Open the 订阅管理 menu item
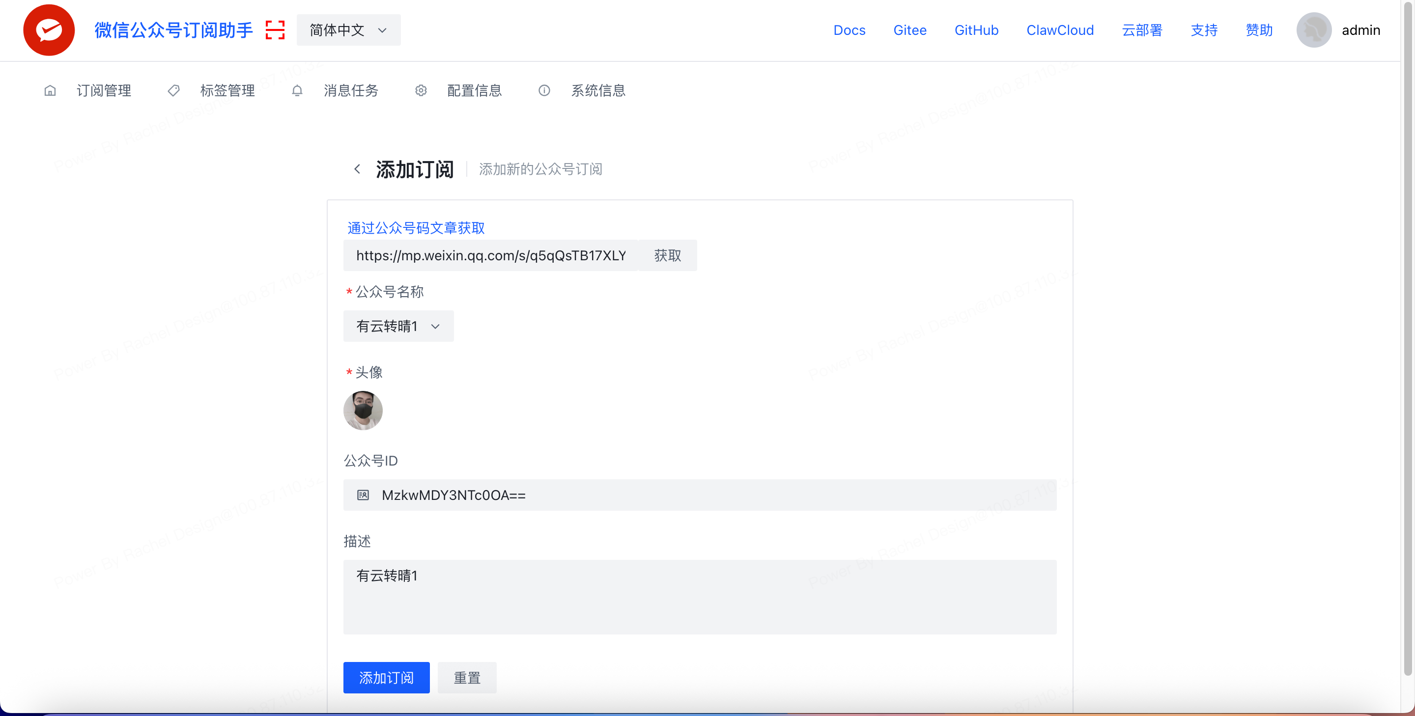The image size is (1415, 716). pos(103,90)
